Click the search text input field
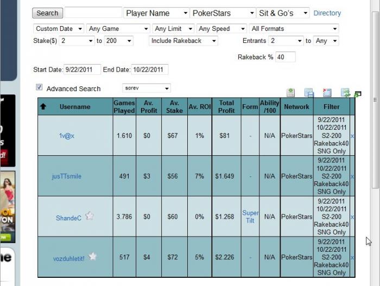 (x=93, y=12)
